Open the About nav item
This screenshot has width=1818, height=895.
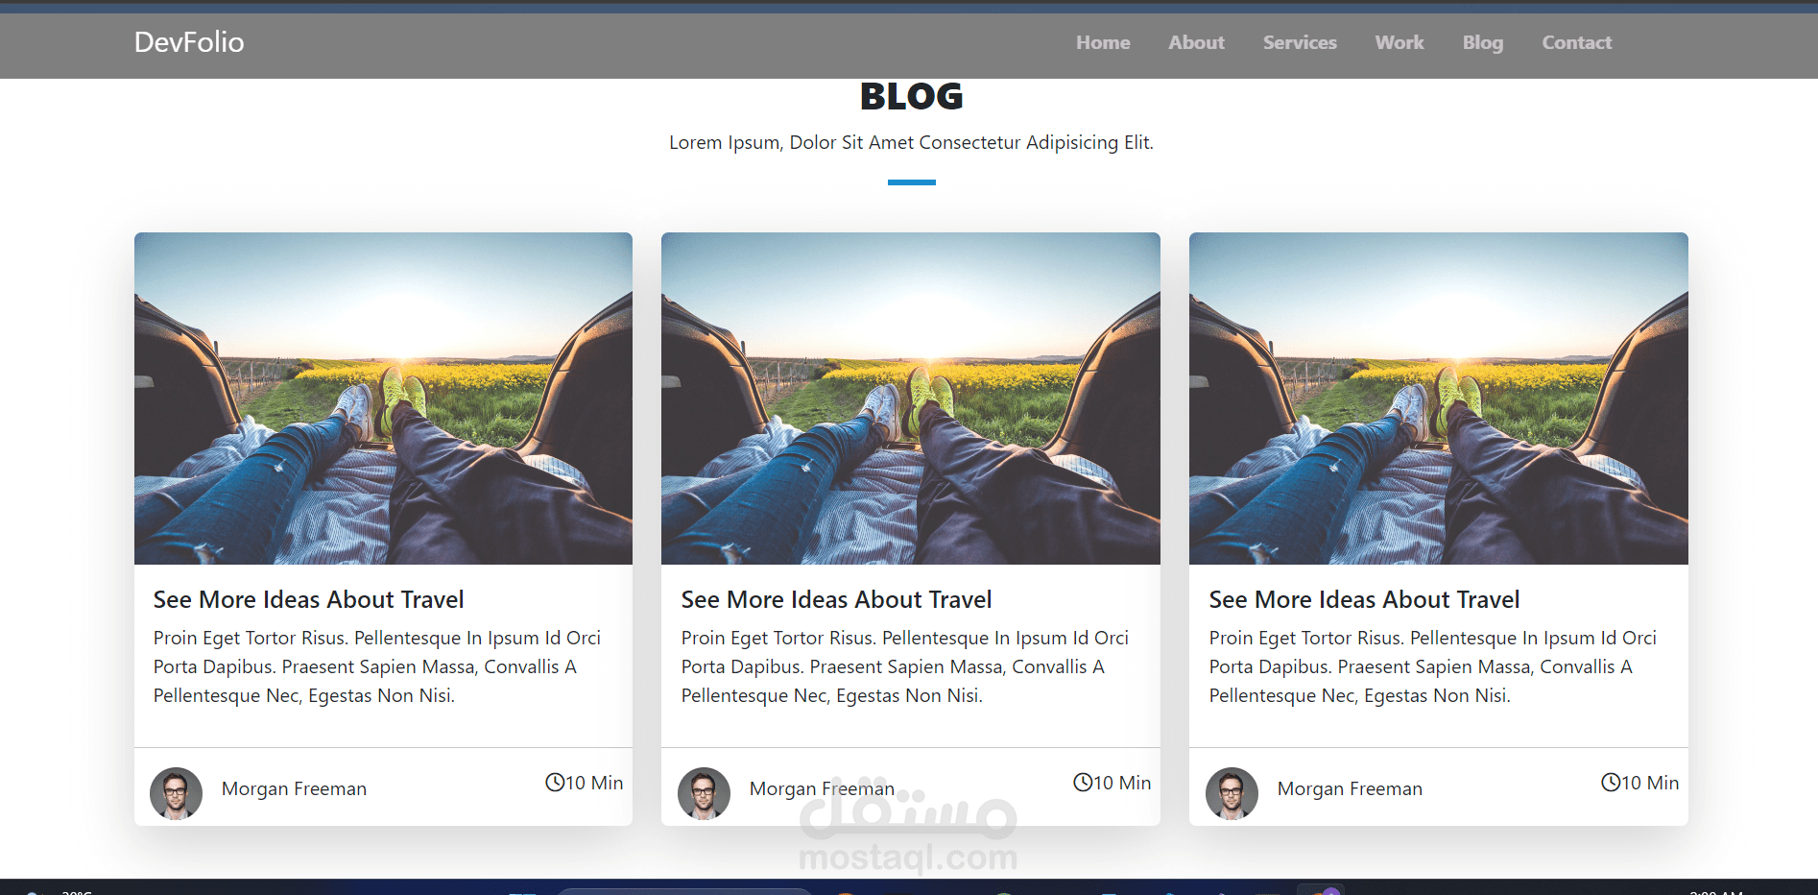pos(1196,42)
